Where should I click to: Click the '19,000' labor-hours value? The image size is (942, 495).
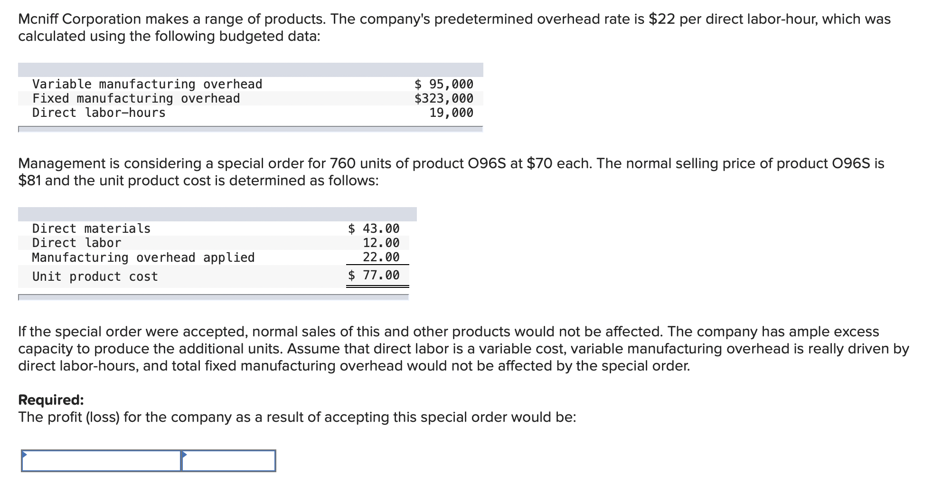(x=451, y=113)
